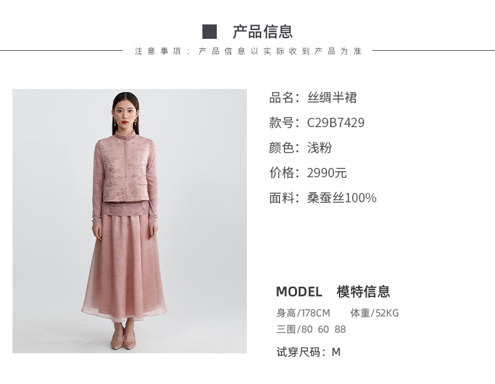The height and width of the screenshot is (384, 495).
Task: Click the color value 浅粉
Action: point(320,148)
